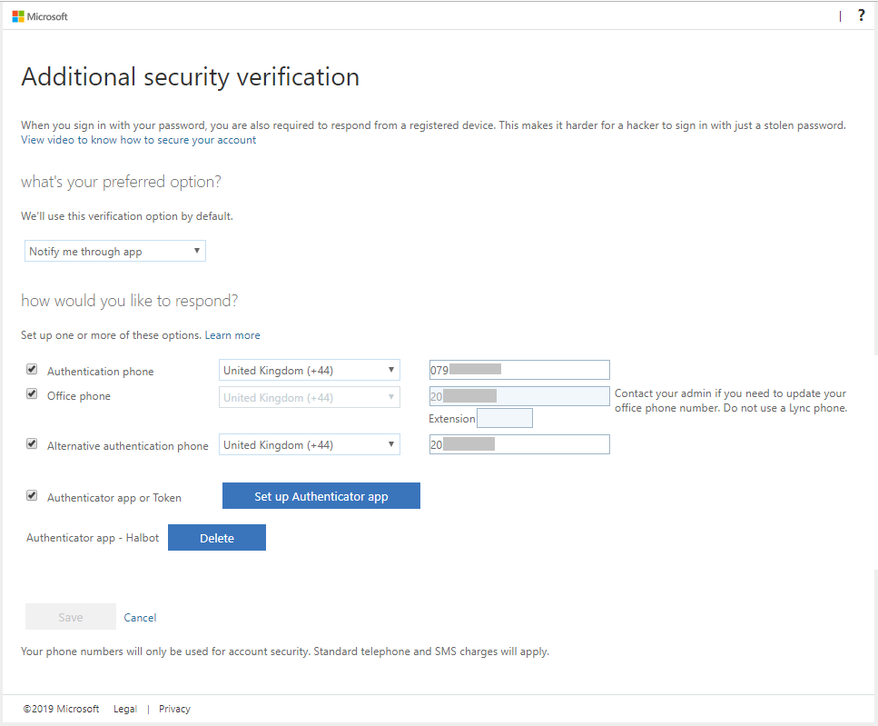Open the Alternative authentication phone country dropdown
The height and width of the screenshot is (726, 878).
309,444
